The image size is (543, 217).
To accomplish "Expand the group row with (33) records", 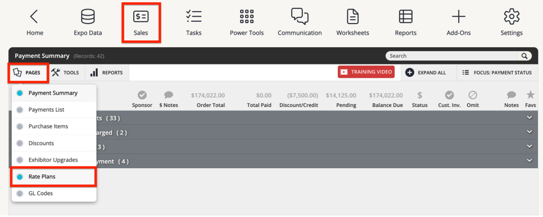I will [529, 118].
